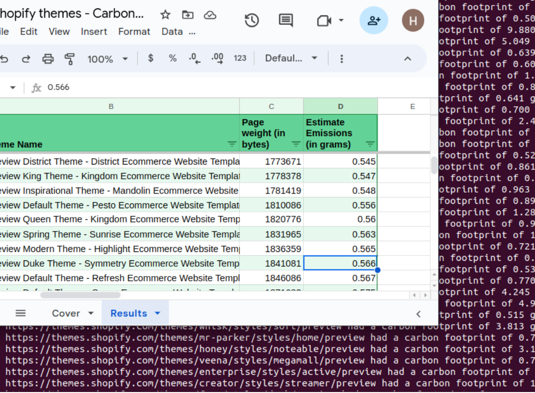Undo the last action
This screenshot has height=393, width=535.
pos(4,59)
